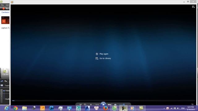
Task: Stop playback with the stop button
Action: (91, 105)
